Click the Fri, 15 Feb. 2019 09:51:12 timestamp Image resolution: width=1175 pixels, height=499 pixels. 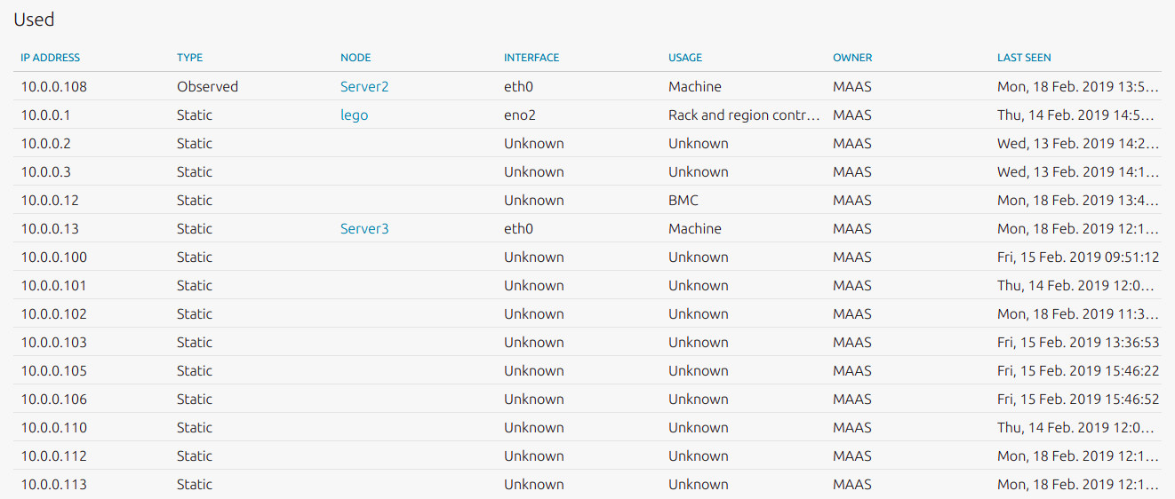pos(1078,257)
